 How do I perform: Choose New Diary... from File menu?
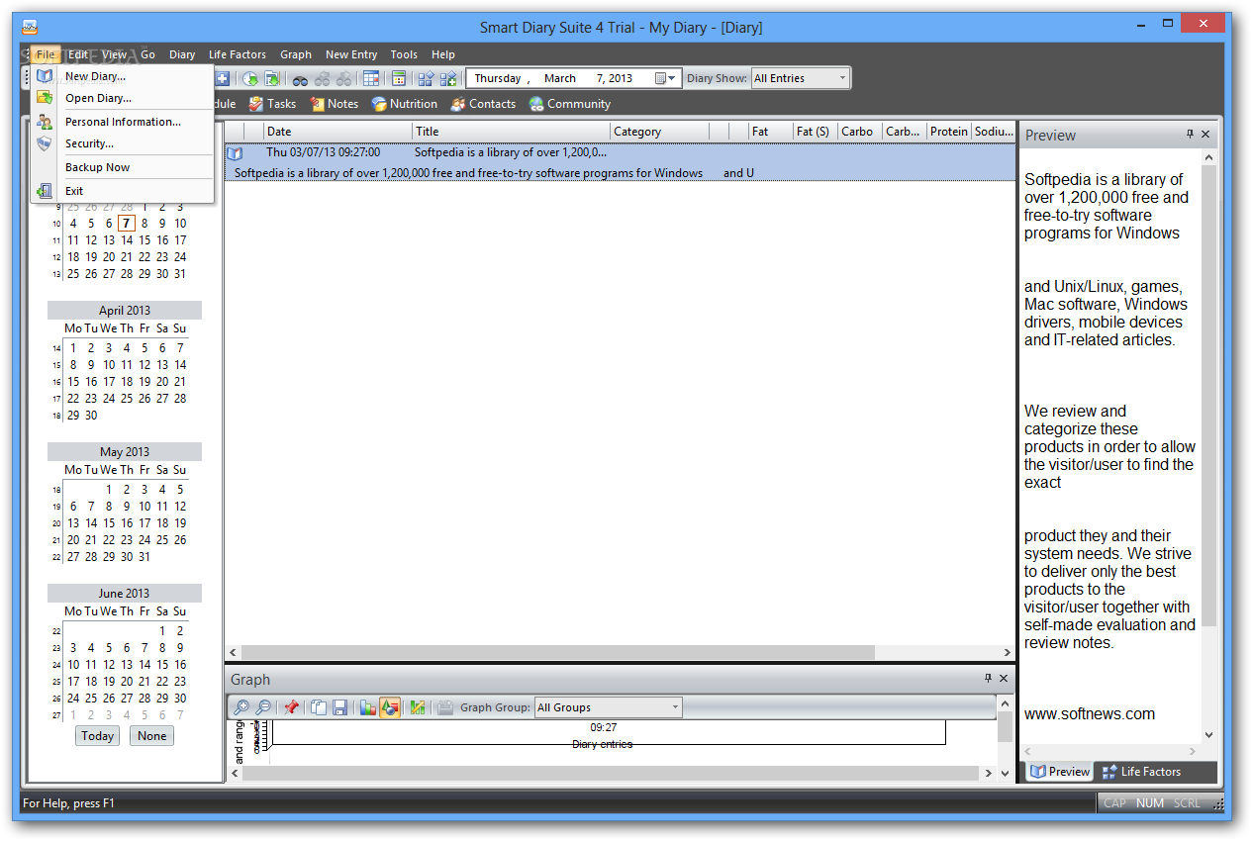122,76
